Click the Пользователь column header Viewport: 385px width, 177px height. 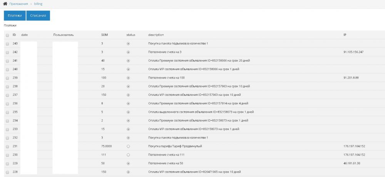(x=63, y=35)
